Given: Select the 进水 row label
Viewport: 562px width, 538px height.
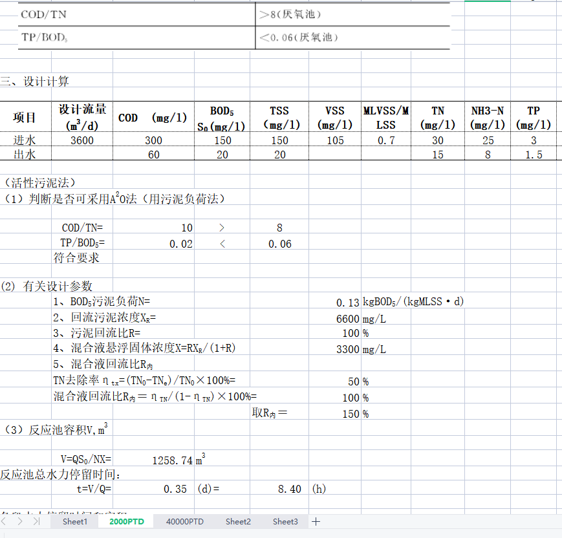Looking at the screenshot, I should coord(25,140).
